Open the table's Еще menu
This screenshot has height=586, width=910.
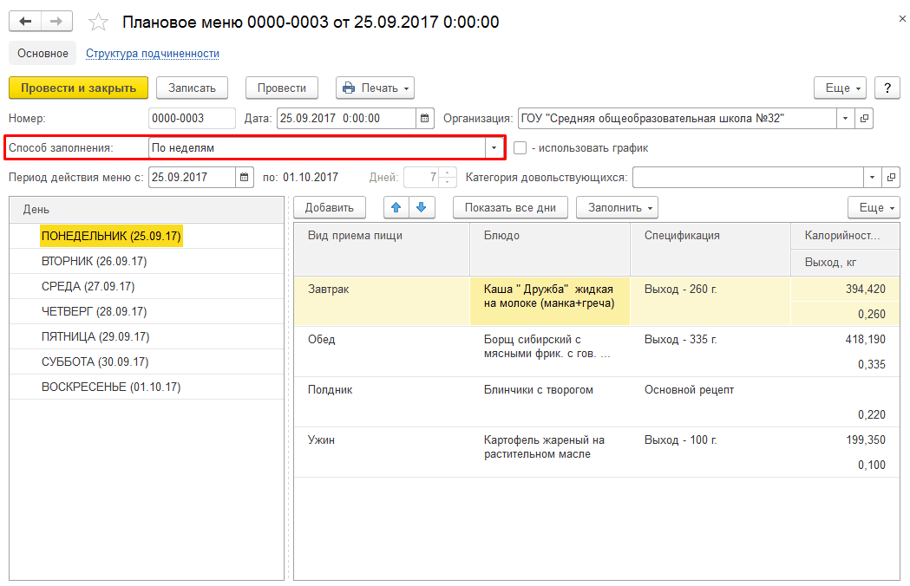coord(874,208)
